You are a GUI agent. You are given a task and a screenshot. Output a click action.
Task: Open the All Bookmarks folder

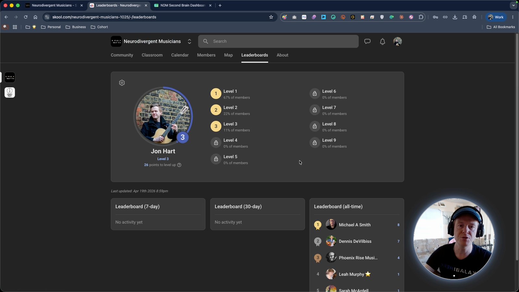tap(501, 27)
